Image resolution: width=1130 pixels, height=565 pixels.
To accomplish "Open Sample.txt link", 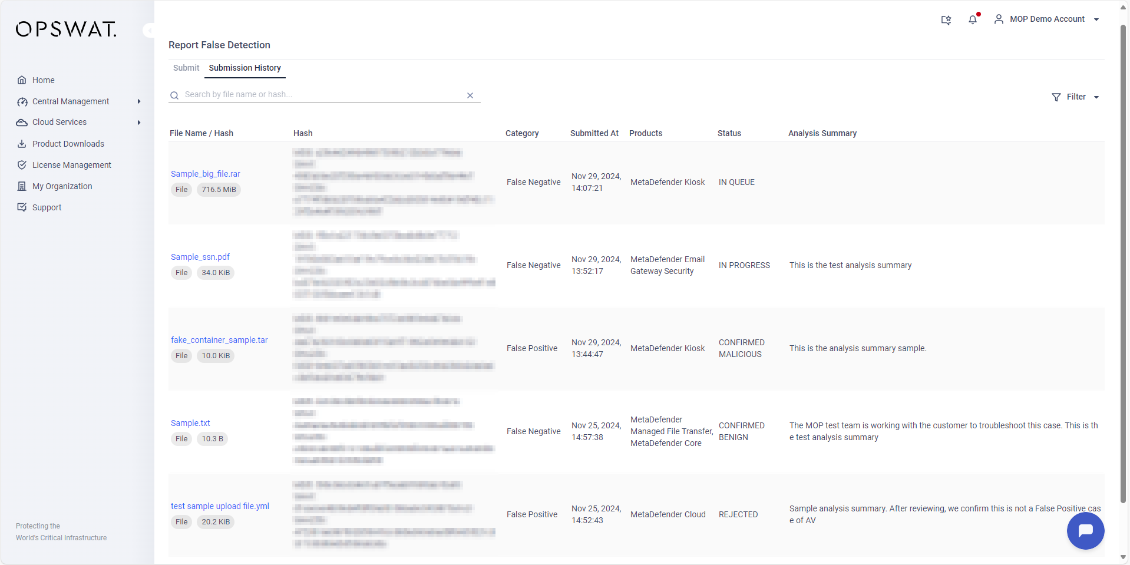I will tap(190, 423).
